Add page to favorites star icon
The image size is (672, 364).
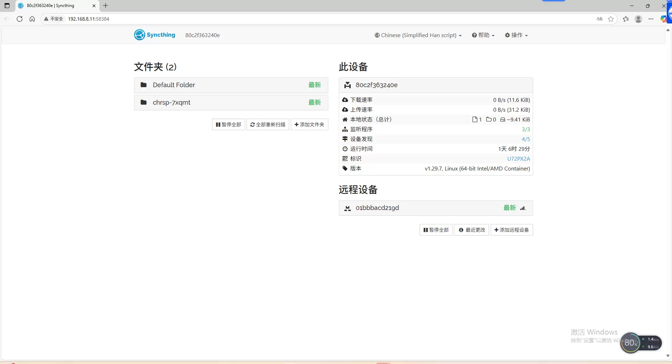(611, 19)
